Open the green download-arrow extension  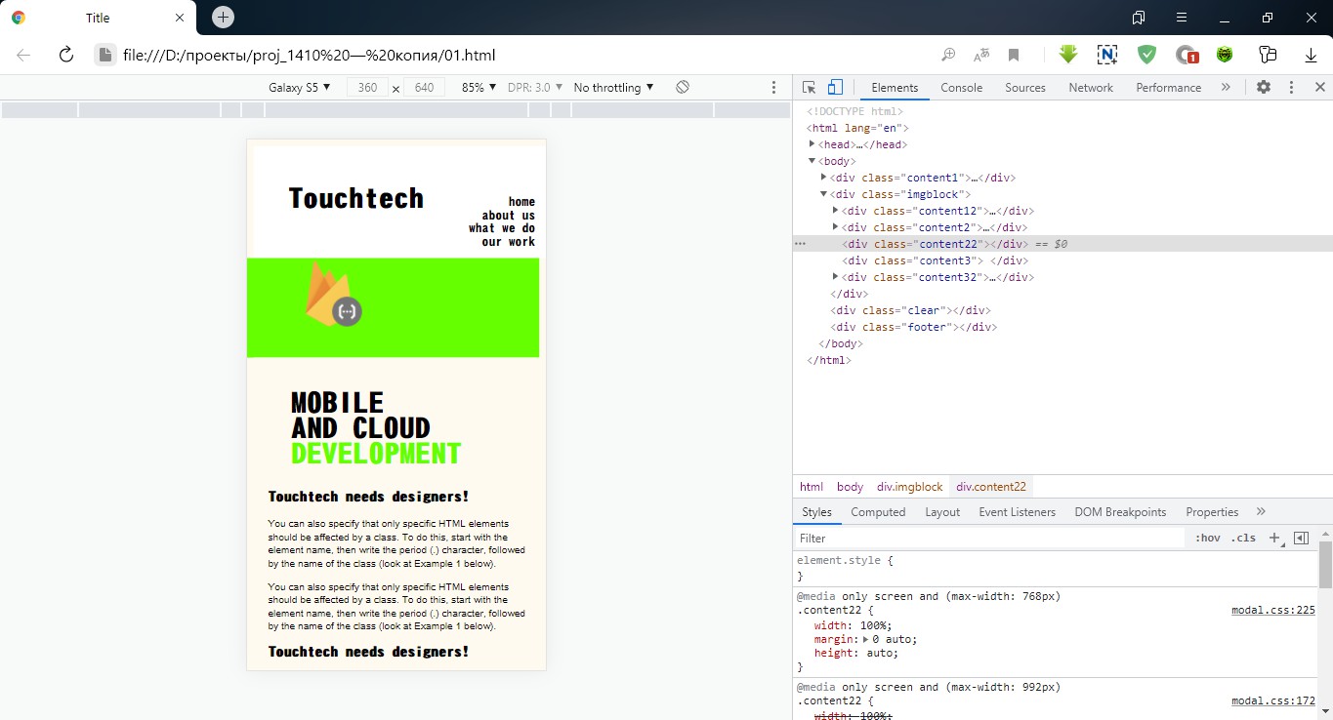(x=1068, y=55)
